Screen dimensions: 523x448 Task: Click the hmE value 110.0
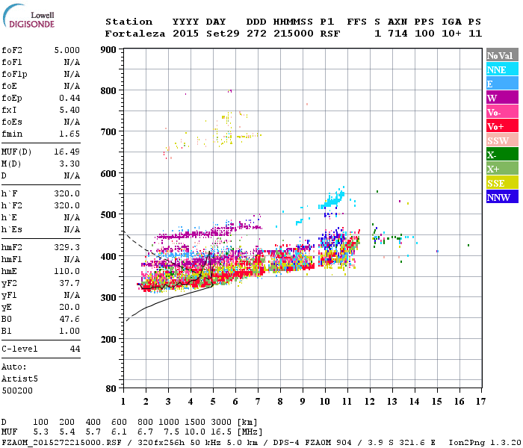[x=67, y=271]
